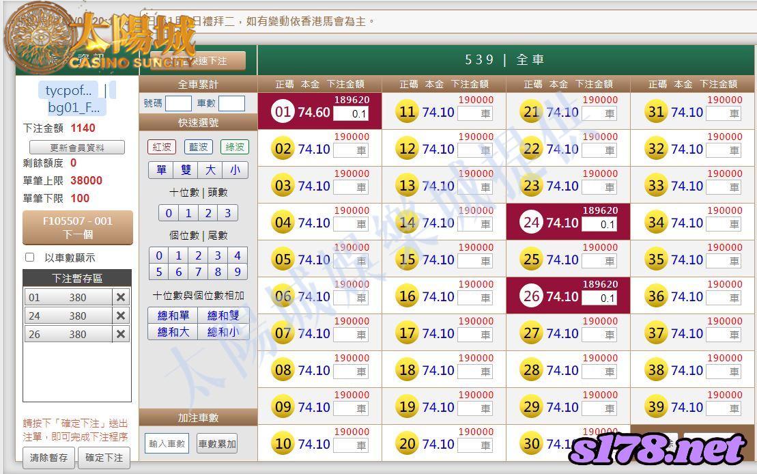757x474 pixels.
Task: Select number ball 33
Action: 656,186
